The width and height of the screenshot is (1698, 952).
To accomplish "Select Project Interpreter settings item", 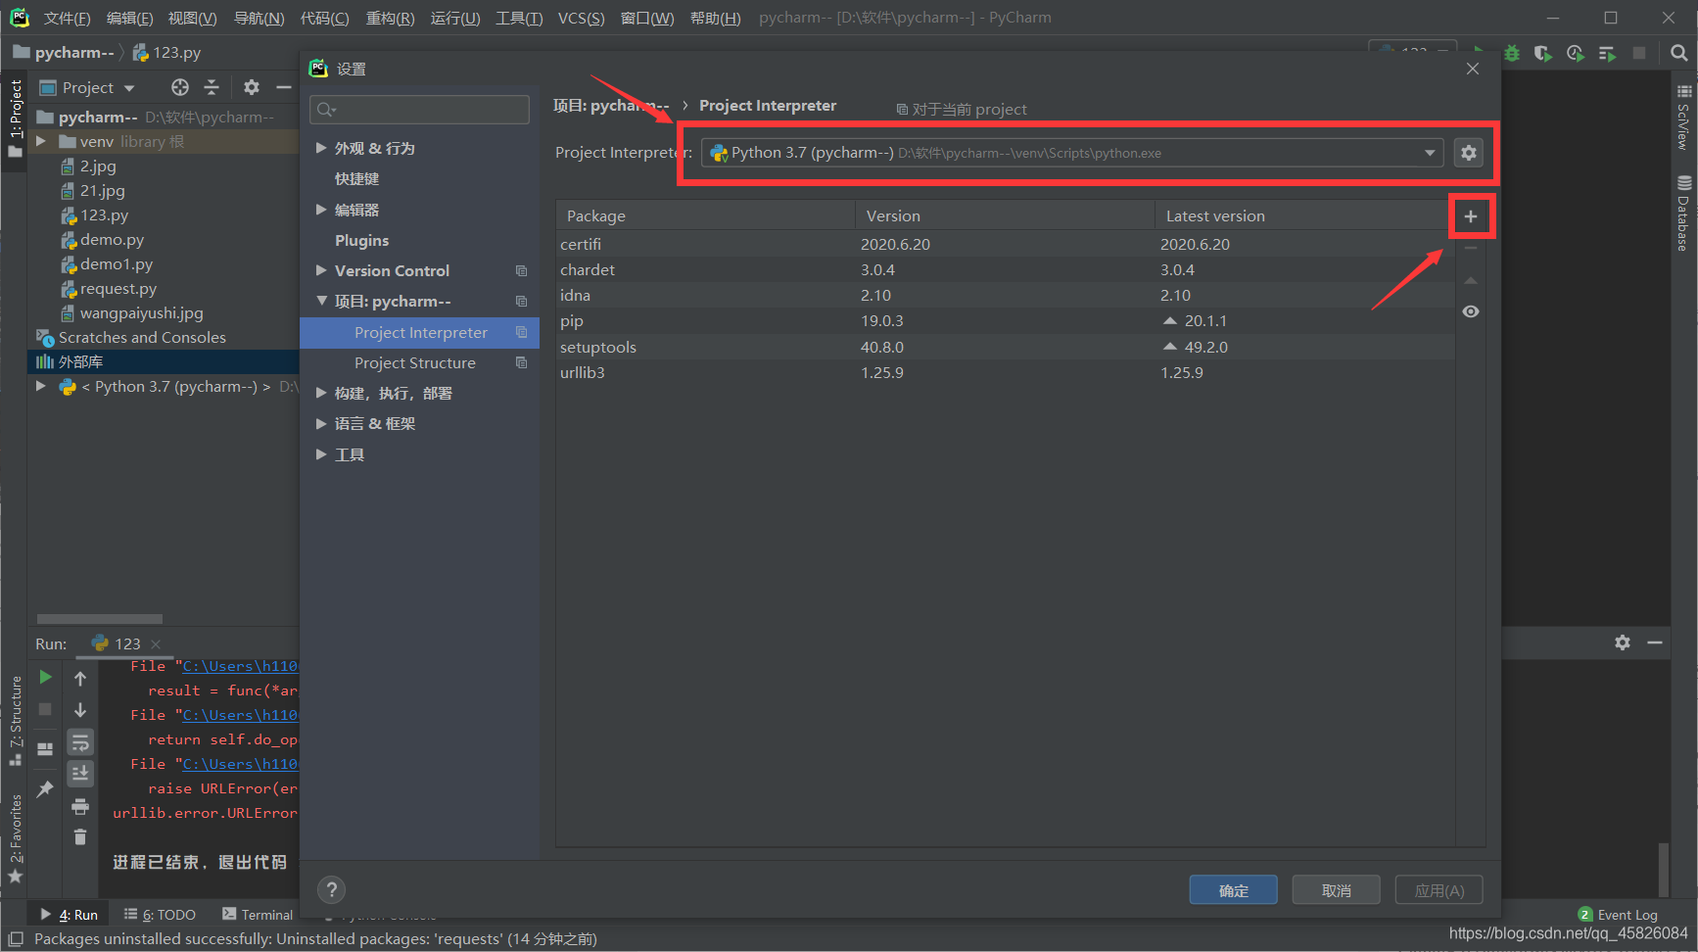I will point(420,332).
